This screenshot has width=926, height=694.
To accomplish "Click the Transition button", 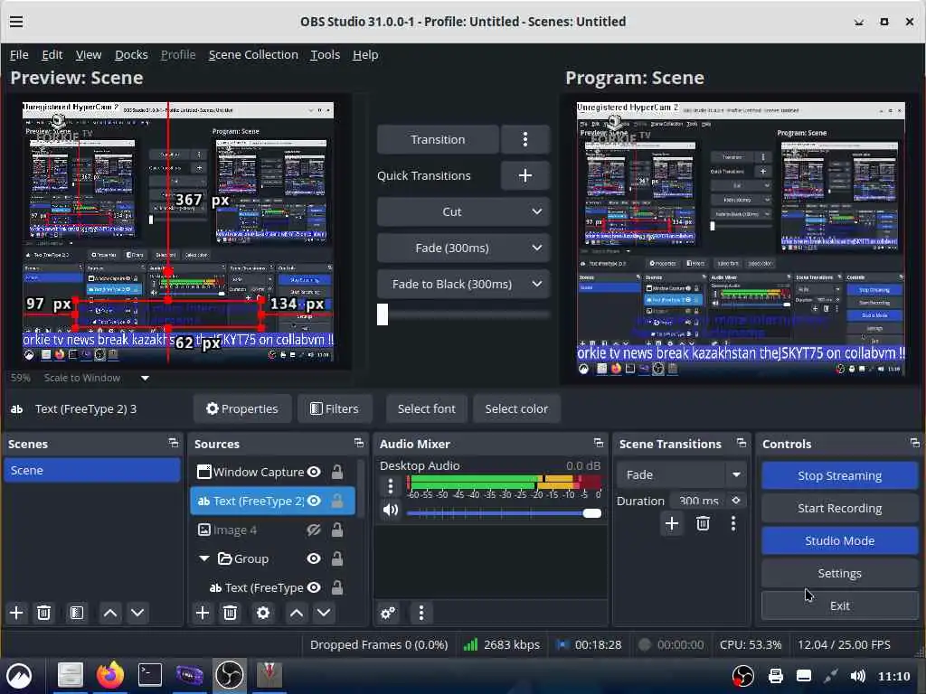I will 438,139.
